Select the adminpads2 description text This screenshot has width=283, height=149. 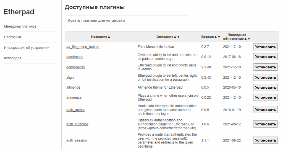point(167,67)
